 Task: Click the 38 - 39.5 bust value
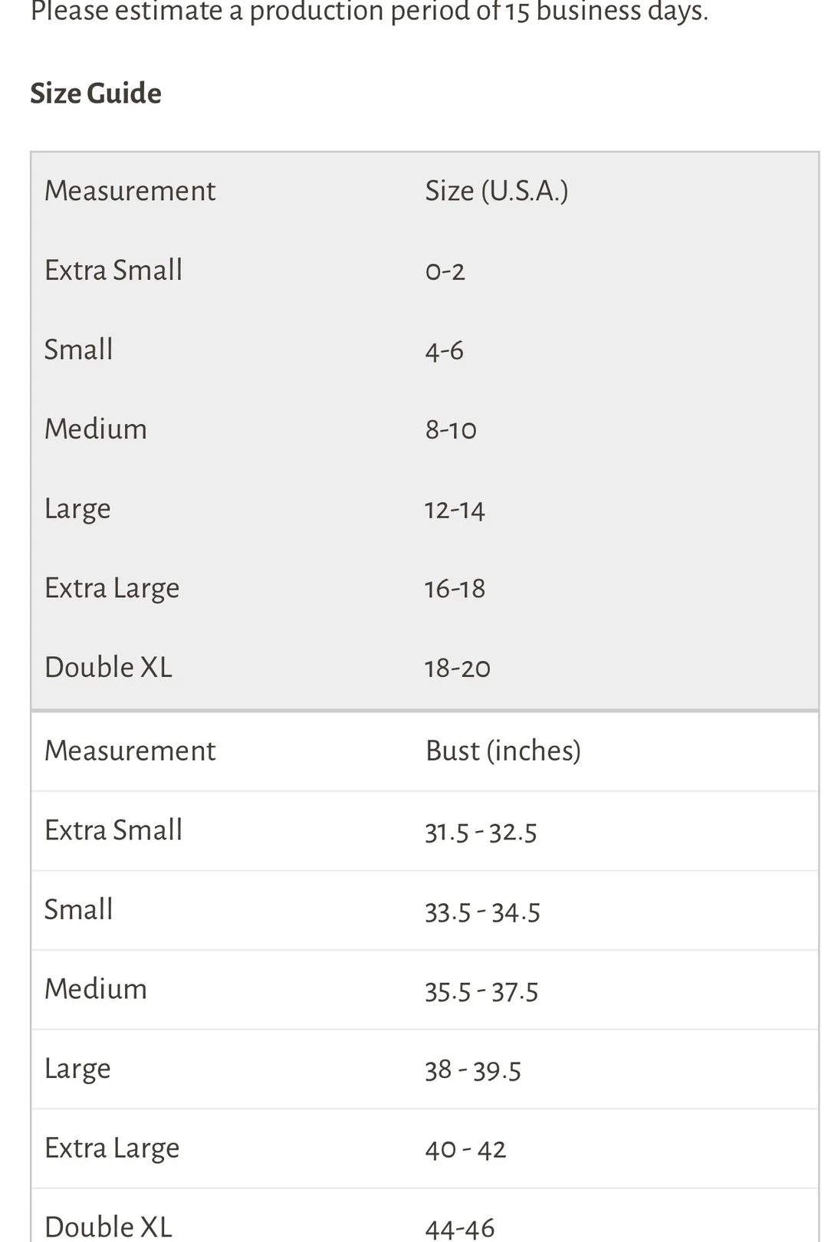coord(473,1070)
